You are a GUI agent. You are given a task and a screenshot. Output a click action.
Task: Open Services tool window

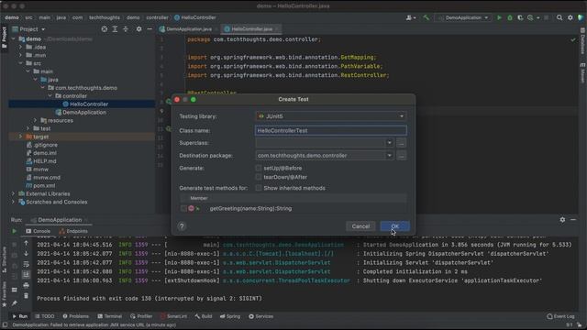click(260, 316)
